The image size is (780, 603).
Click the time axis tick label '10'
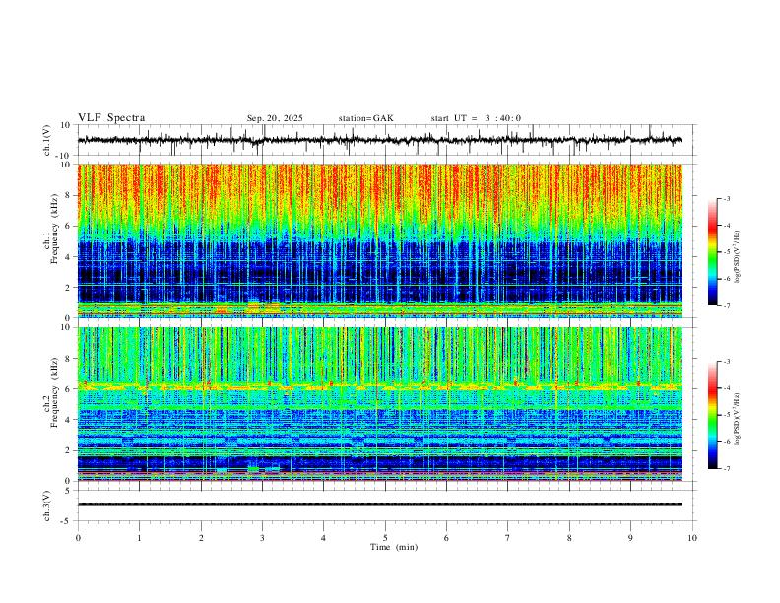(x=692, y=538)
